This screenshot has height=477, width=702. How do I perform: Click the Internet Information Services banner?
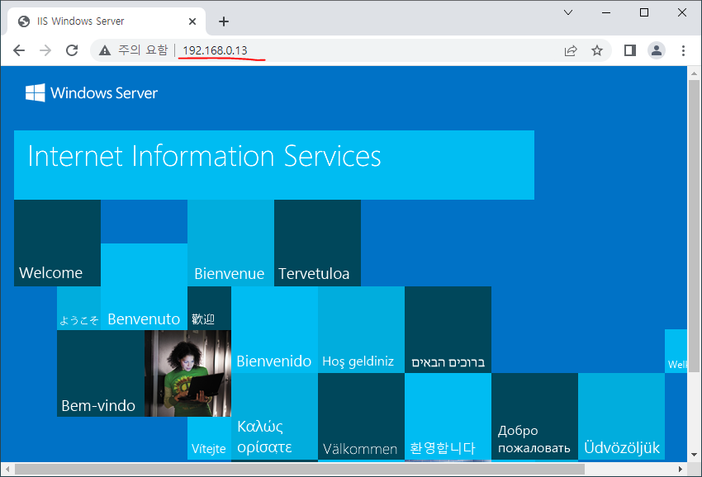click(x=274, y=165)
